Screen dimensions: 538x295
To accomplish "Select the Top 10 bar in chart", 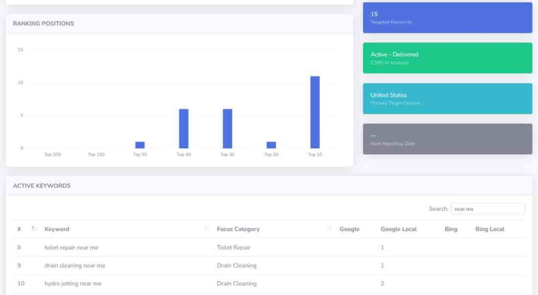I will (315, 112).
